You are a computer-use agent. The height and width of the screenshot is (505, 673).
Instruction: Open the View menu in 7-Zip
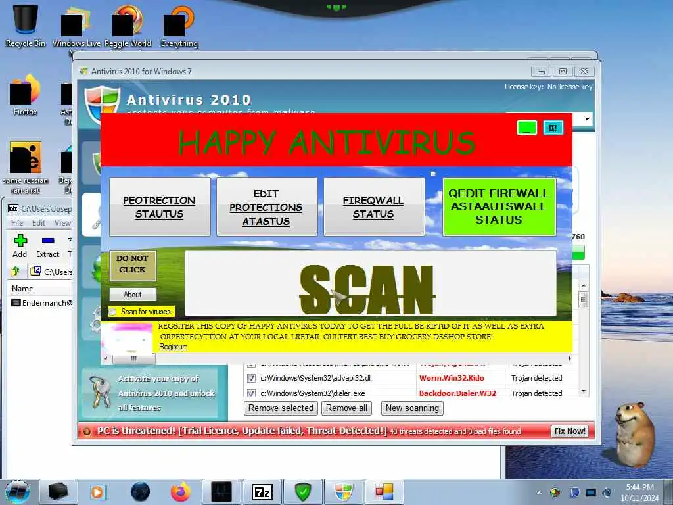62,223
